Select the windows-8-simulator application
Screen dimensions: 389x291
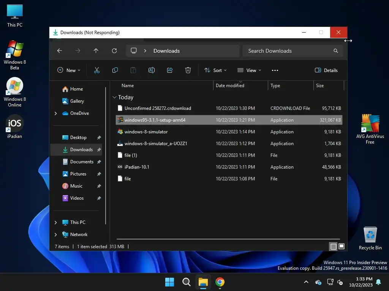pyautogui.click(x=229, y=132)
